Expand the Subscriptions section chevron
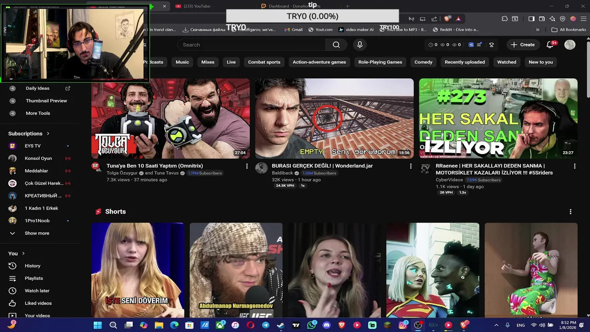590x332 pixels. (x=48, y=134)
